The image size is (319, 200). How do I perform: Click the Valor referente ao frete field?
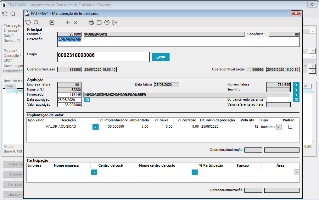pyautogui.click(x=278, y=105)
